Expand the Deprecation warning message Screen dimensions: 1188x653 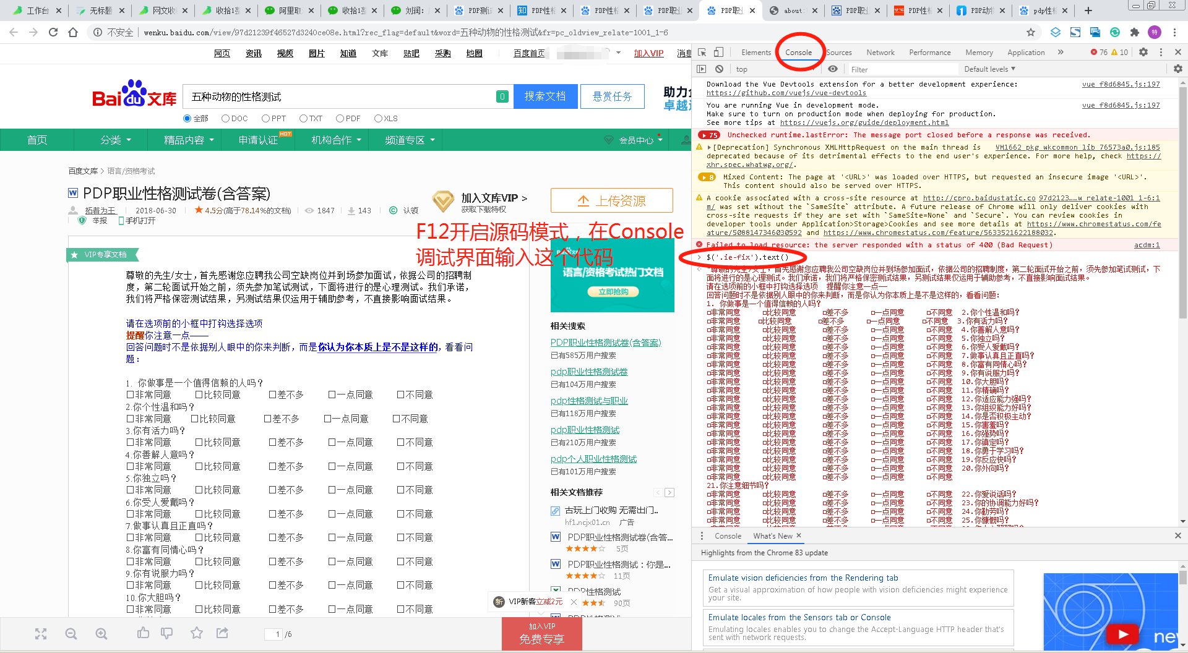coord(710,148)
